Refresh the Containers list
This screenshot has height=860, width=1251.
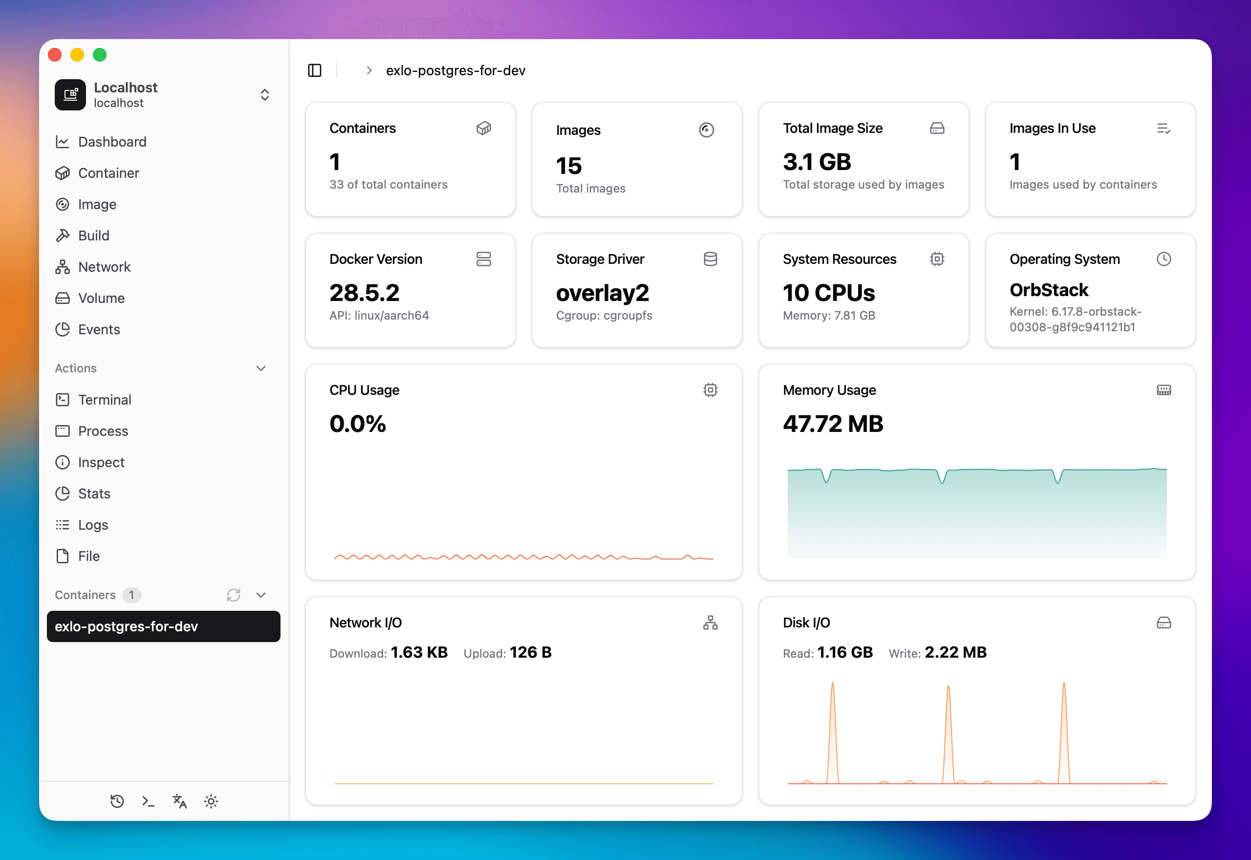coord(233,595)
